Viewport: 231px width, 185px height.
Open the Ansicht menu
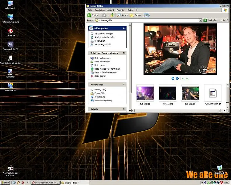coord(110,10)
